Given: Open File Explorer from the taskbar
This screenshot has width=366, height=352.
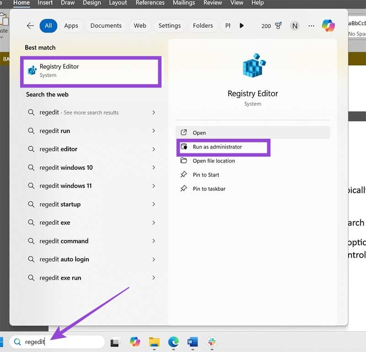Looking at the screenshot, I should click(x=154, y=342).
